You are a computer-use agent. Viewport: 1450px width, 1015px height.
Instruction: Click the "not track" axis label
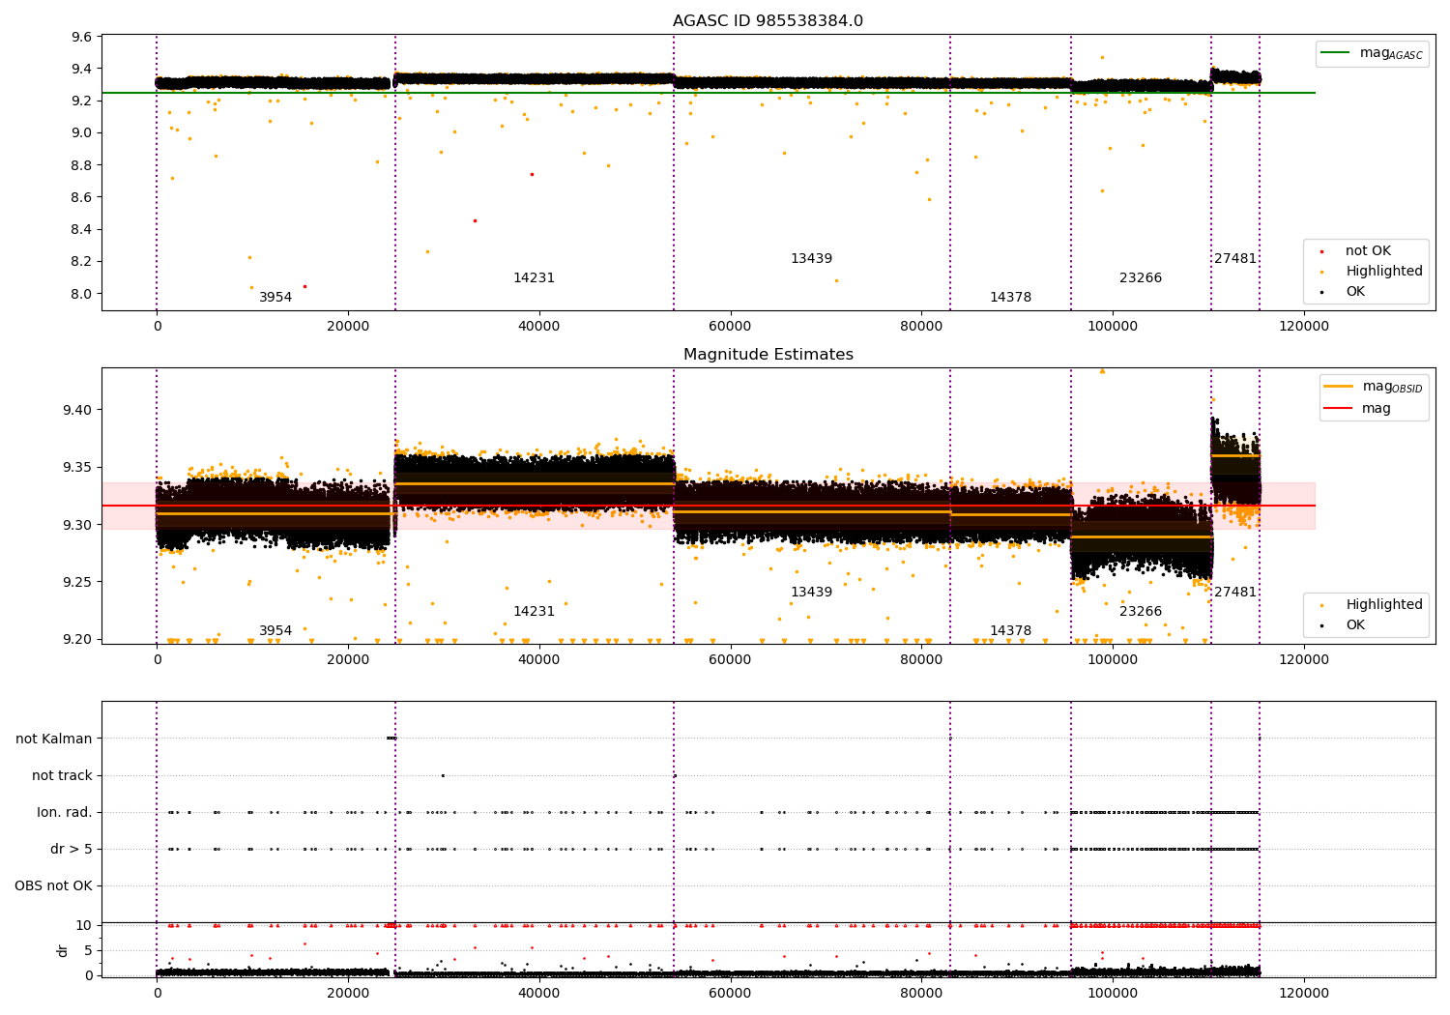[x=62, y=775]
